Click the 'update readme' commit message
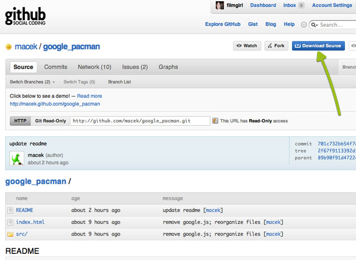The height and width of the screenshot is (260, 356). point(28,144)
